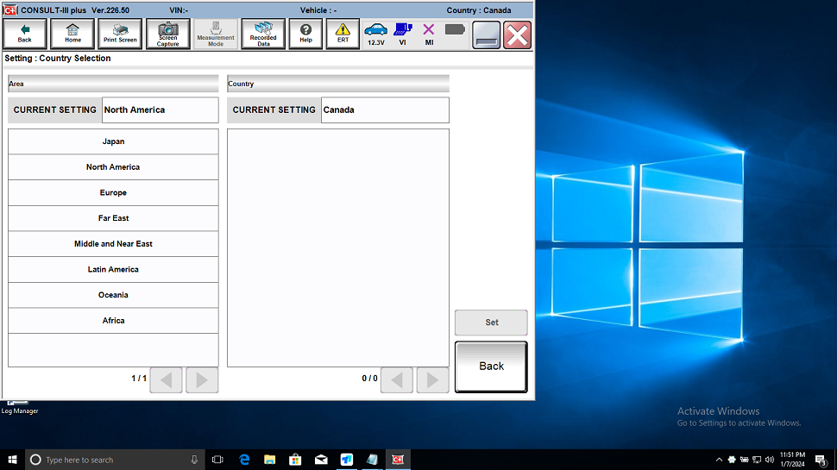This screenshot has height=470, width=837.
Task: Click the Print Screen toolbar icon
Action: click(120, 34)
